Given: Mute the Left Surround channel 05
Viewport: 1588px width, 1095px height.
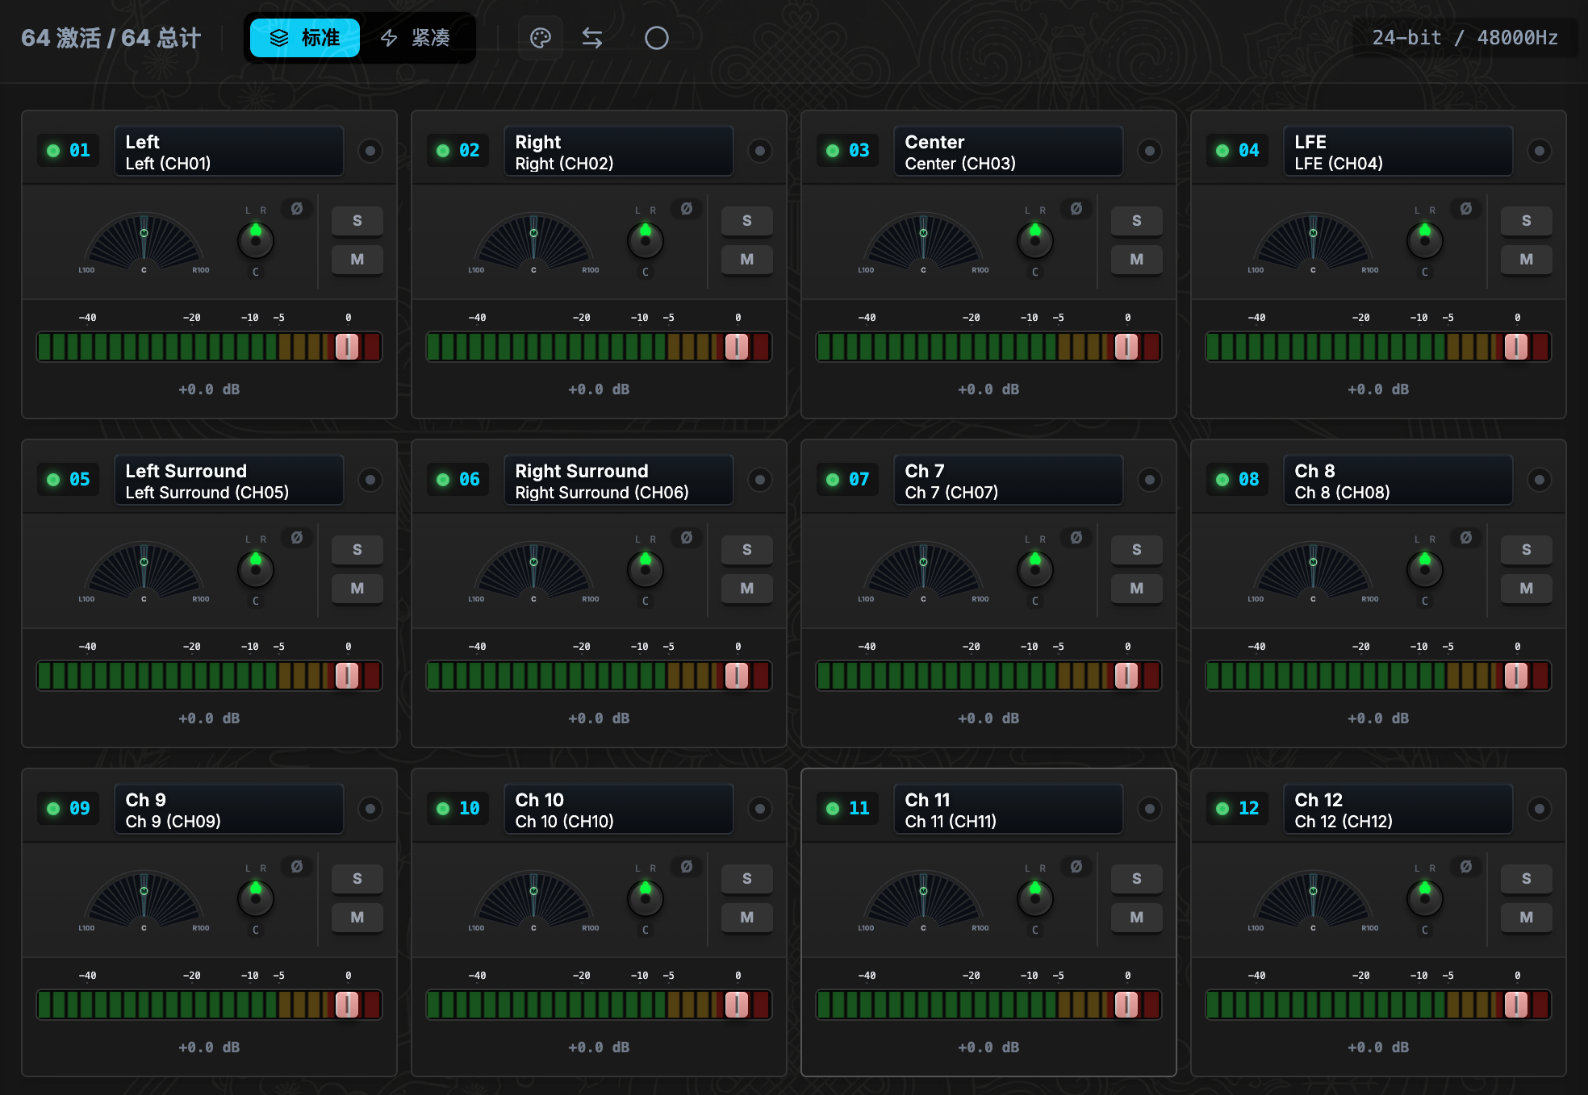Looking at the screenshot, I should [x=357, y=589].
